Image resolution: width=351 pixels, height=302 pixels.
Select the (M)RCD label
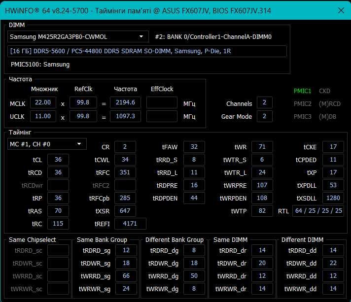[330, 104]
